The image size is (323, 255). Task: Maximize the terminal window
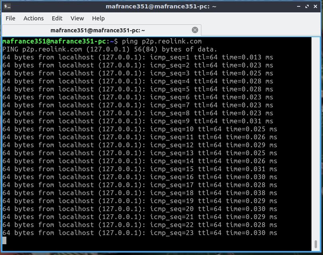[307, 7]
